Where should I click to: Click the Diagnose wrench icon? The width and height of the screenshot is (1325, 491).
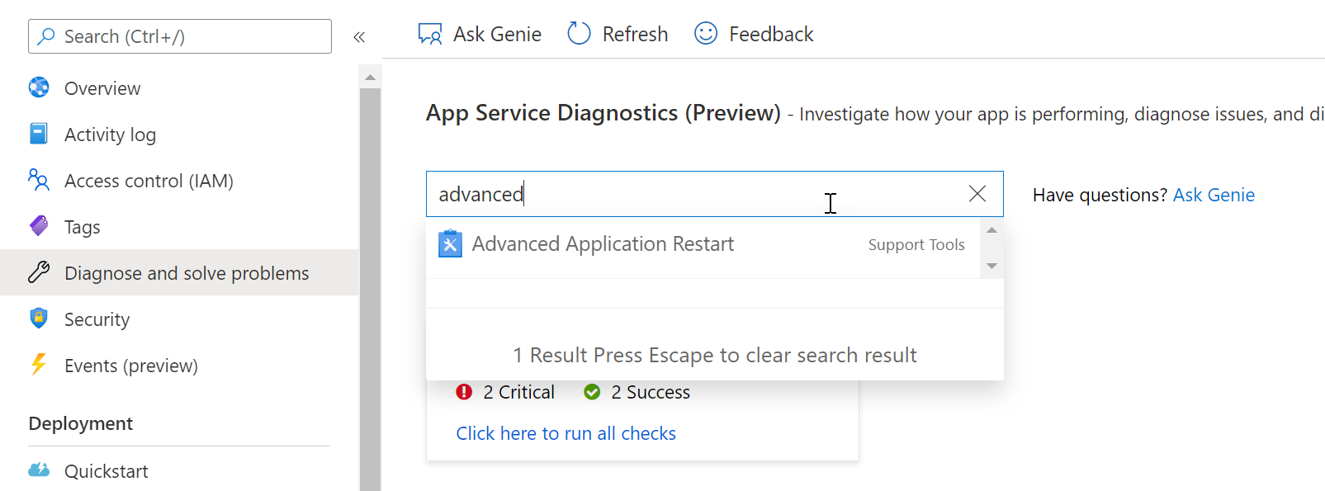coord(39,272)
